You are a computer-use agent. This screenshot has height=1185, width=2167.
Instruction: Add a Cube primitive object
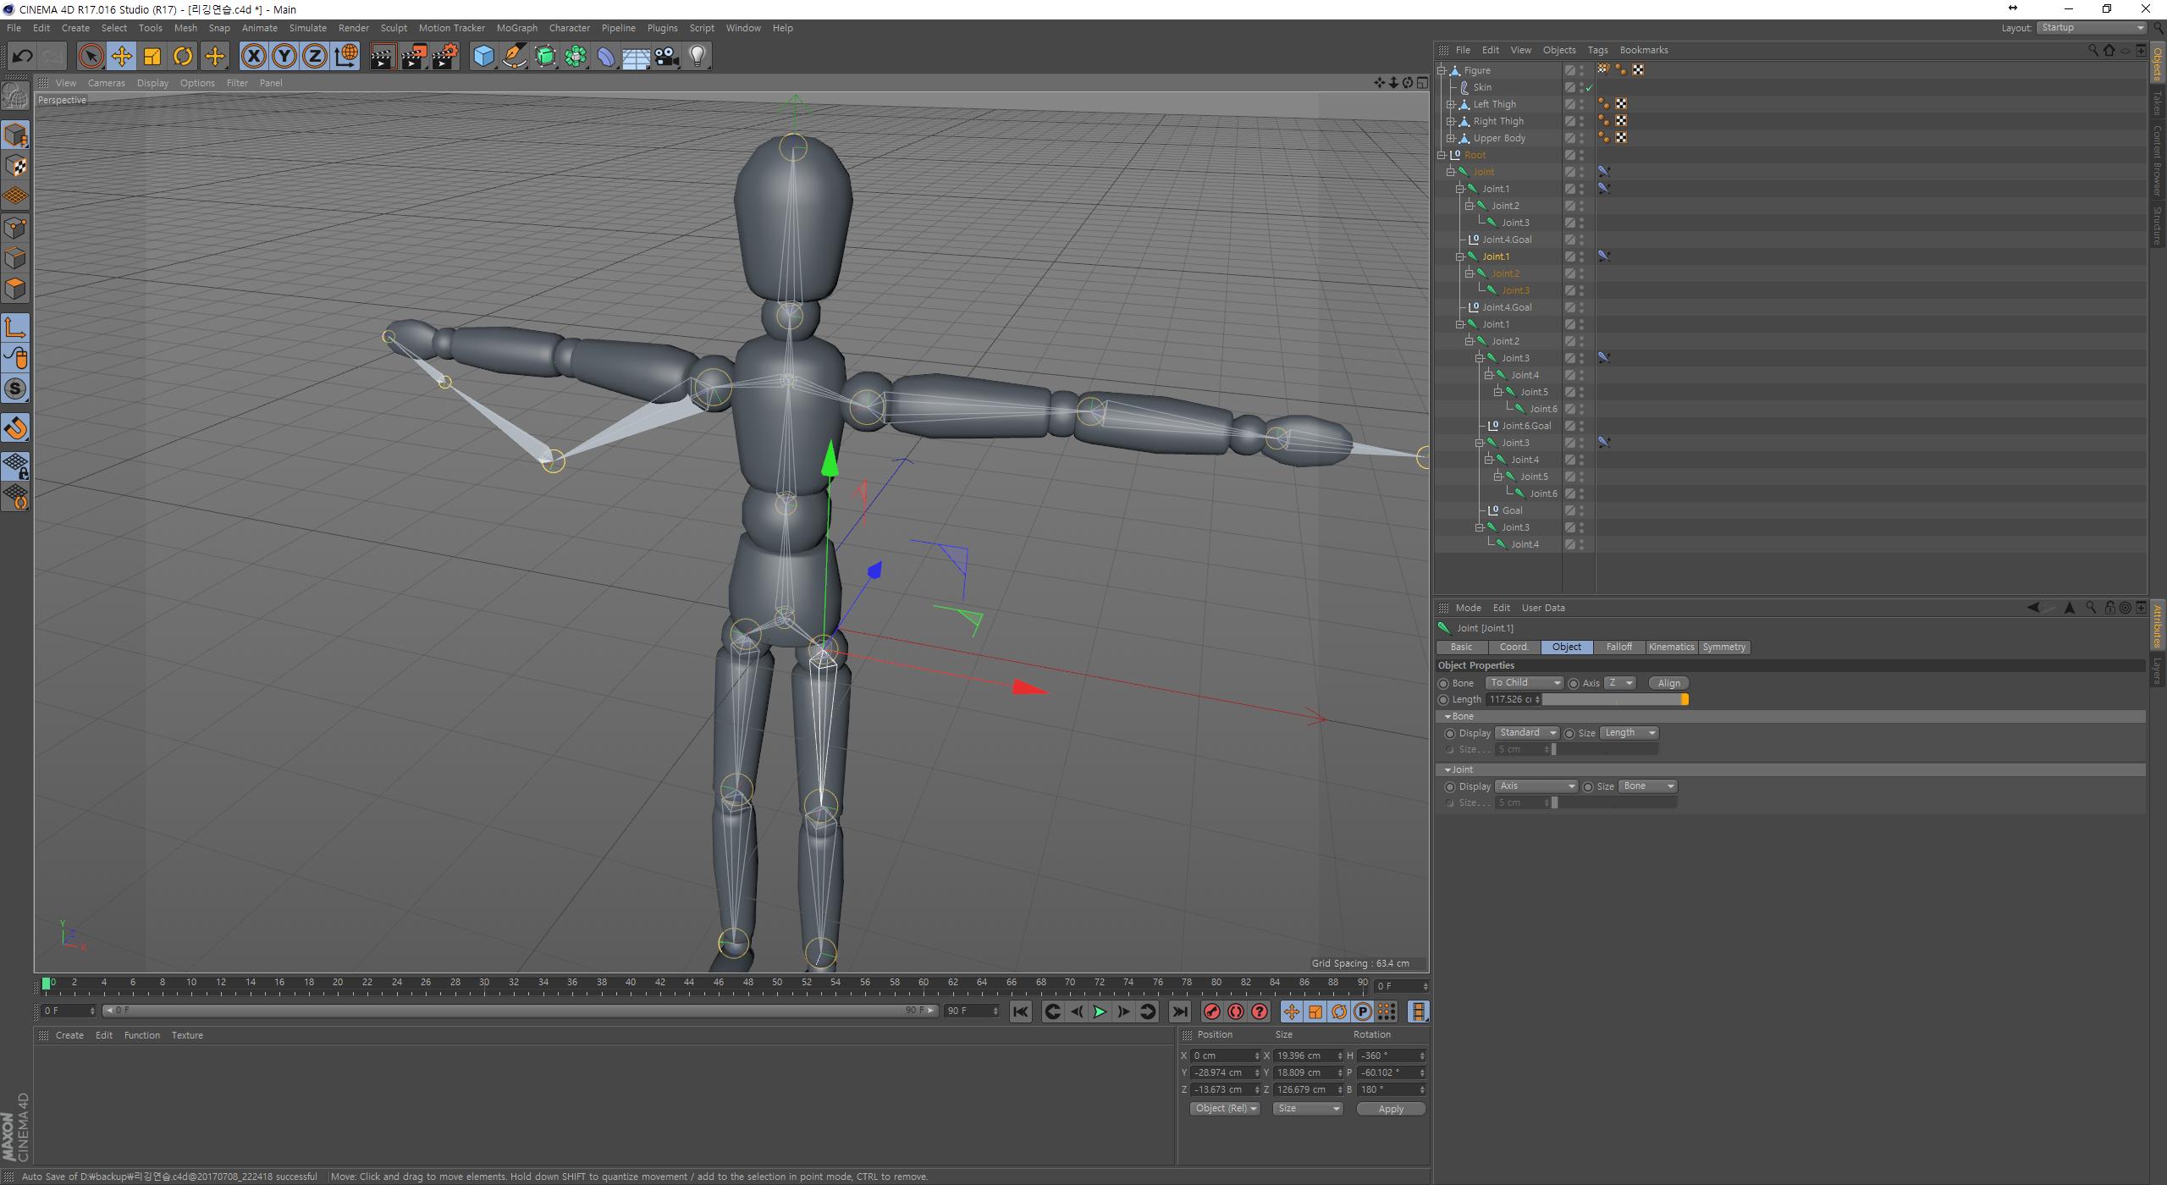483,57
